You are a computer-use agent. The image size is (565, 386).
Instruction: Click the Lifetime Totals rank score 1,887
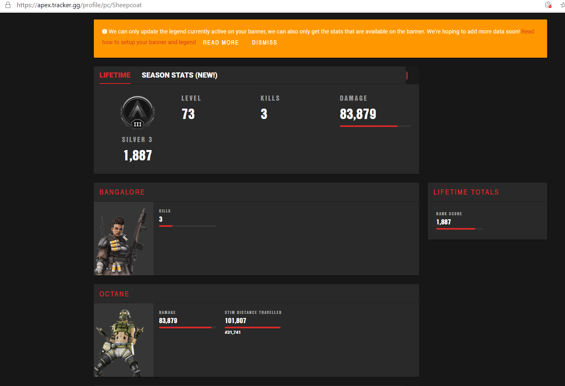(x=444, y=222)
